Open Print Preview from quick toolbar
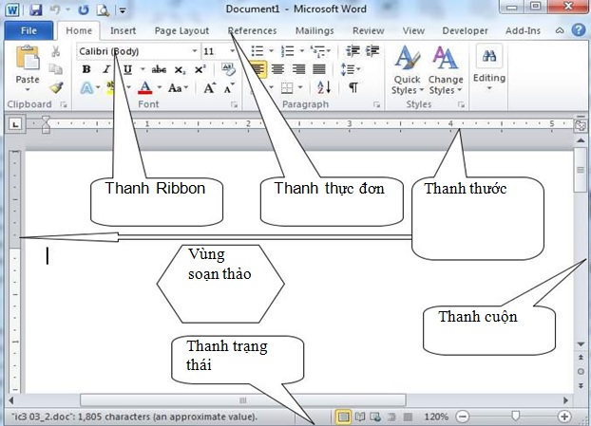591x426 pixels. [103, 9]
